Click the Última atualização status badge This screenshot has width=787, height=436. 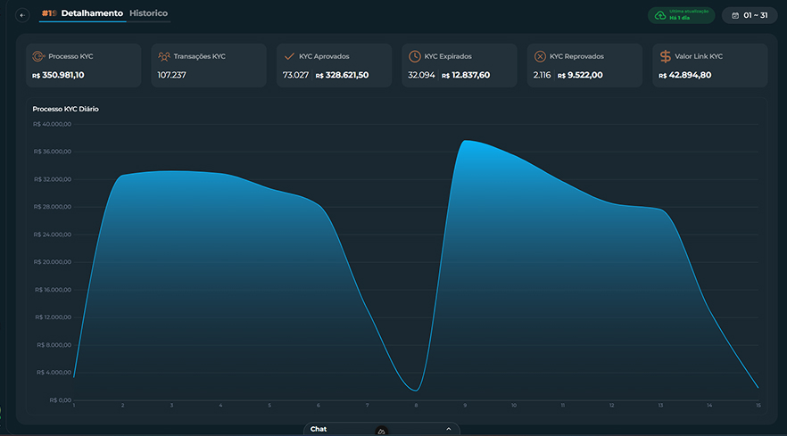point(681,15)
